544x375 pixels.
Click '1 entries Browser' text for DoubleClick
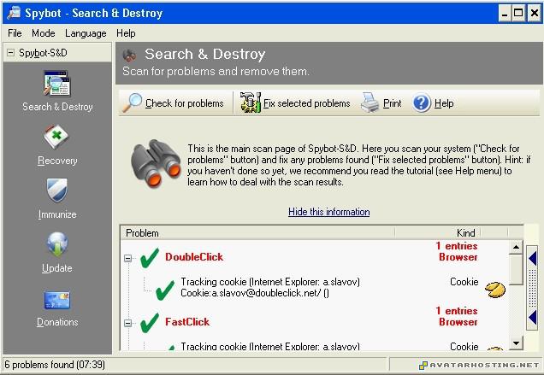pos(457,251)
